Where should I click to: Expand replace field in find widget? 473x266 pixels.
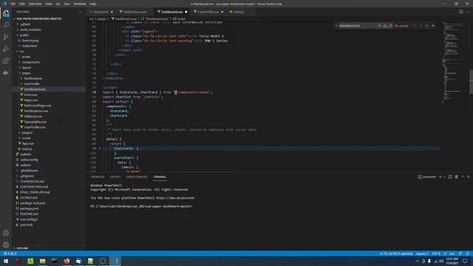(x=336, y=26)
